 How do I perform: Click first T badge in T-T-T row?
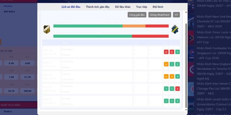(166, 101)
